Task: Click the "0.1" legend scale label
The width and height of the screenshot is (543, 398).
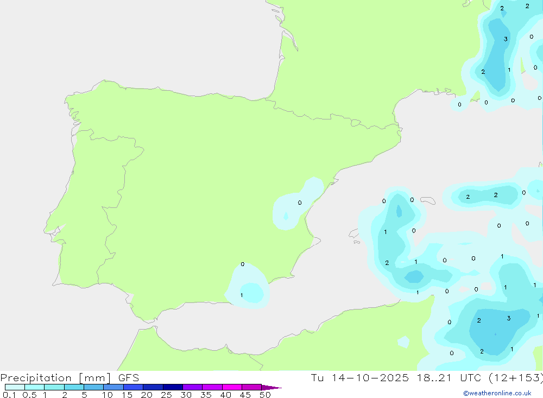Action: 9,395
